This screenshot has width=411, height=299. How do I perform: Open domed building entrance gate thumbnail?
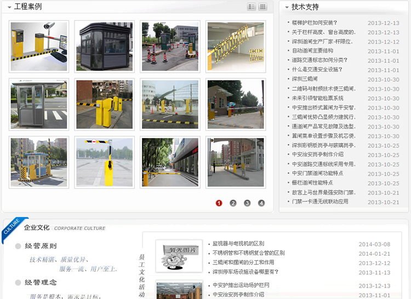[170, 104]
